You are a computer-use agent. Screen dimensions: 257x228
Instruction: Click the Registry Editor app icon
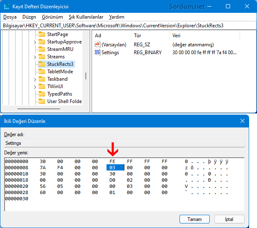point(7,7)
